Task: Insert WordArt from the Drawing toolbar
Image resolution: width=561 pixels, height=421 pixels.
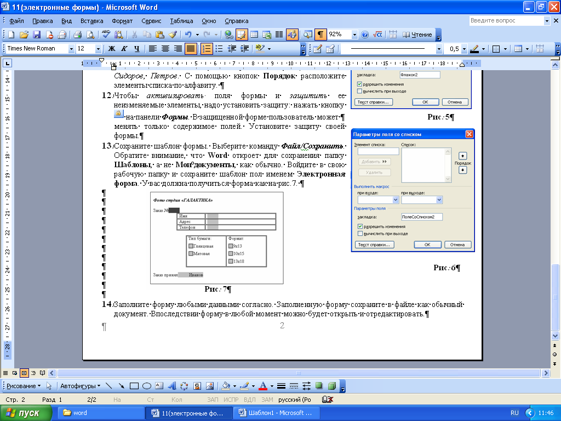Action: [x=172, y=386]
